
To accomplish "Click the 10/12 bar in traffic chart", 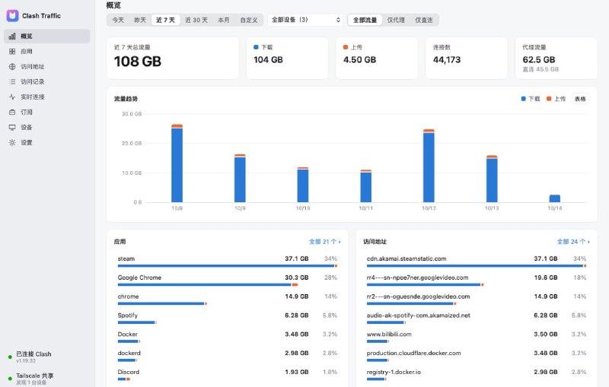I will [x=429, y=166].
